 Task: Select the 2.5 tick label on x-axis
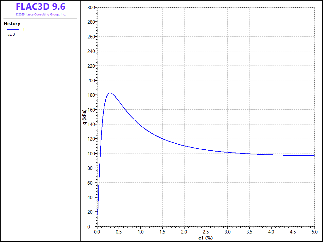click(x=206, y=232)
